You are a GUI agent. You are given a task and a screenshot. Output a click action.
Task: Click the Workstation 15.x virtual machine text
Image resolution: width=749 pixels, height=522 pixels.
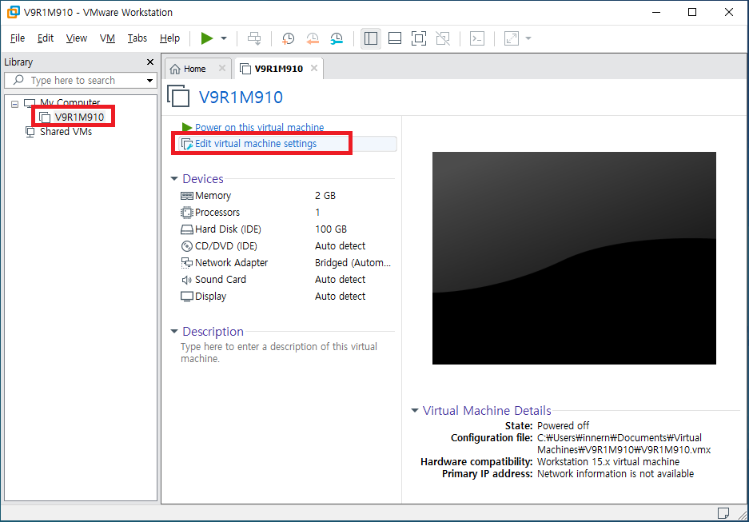608,462
